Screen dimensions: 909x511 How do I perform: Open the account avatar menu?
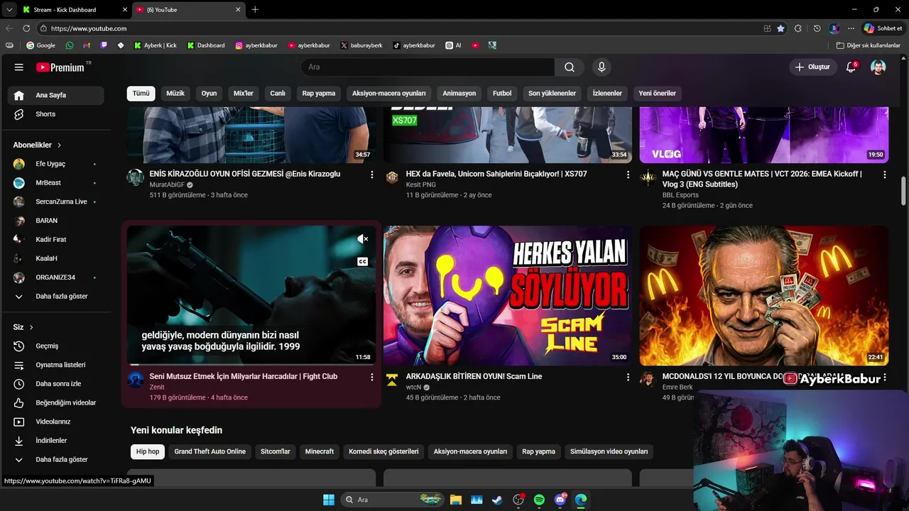[x=878, y=67]
